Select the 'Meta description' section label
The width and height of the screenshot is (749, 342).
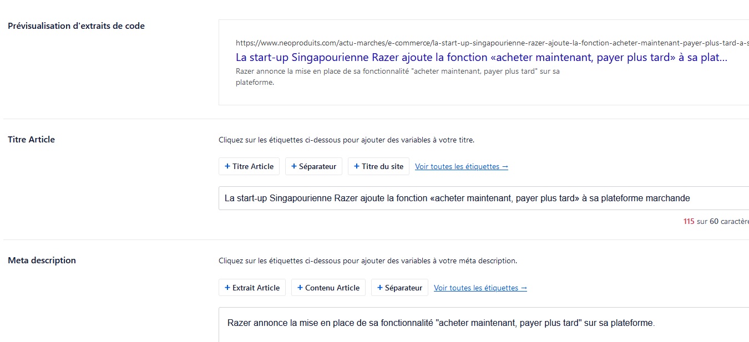tap(42, 261)
